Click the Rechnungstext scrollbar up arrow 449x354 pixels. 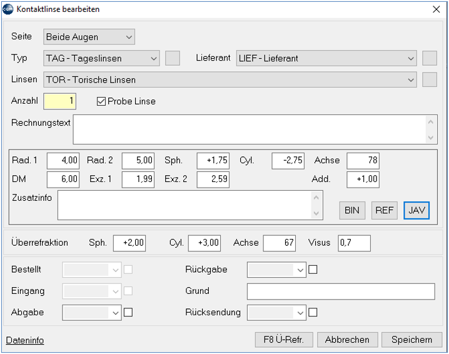(430, 122)
